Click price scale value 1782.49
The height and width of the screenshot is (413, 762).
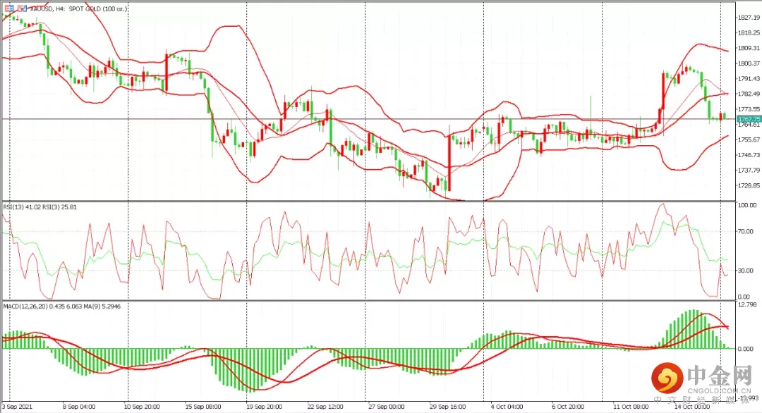749,94
